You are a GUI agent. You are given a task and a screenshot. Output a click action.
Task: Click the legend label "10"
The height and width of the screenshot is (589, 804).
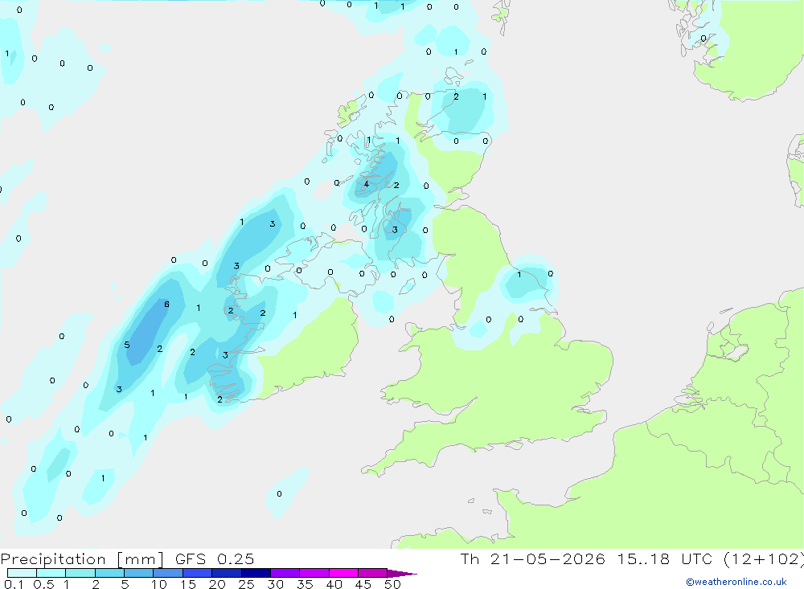159,584
